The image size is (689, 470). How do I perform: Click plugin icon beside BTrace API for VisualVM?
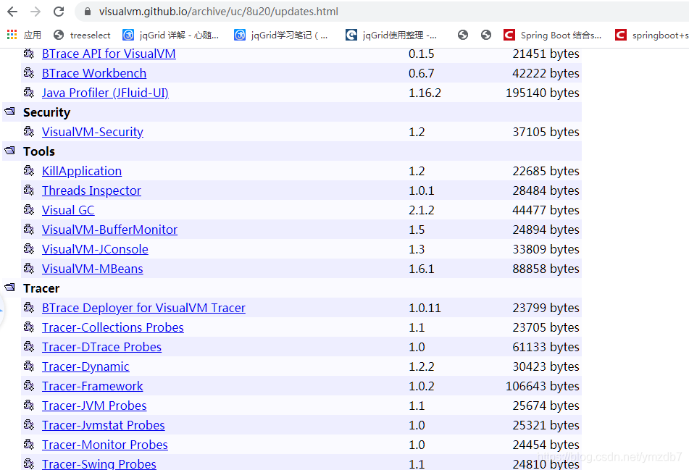(29, 53)
